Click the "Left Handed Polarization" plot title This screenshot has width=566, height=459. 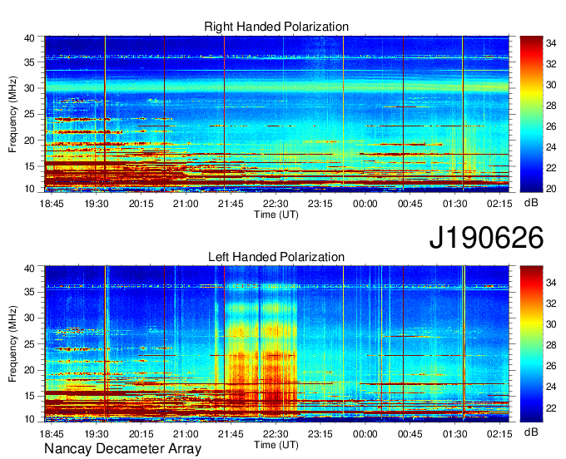tap(276, 257)
